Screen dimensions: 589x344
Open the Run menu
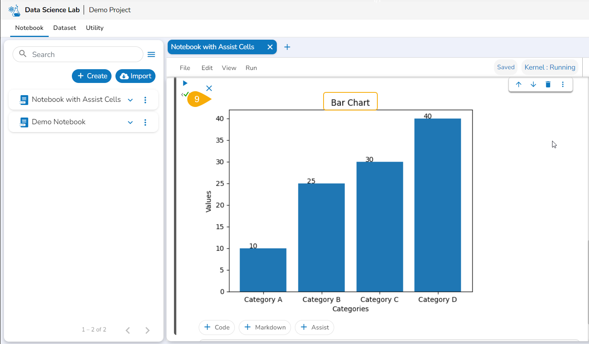coord(251,68)
